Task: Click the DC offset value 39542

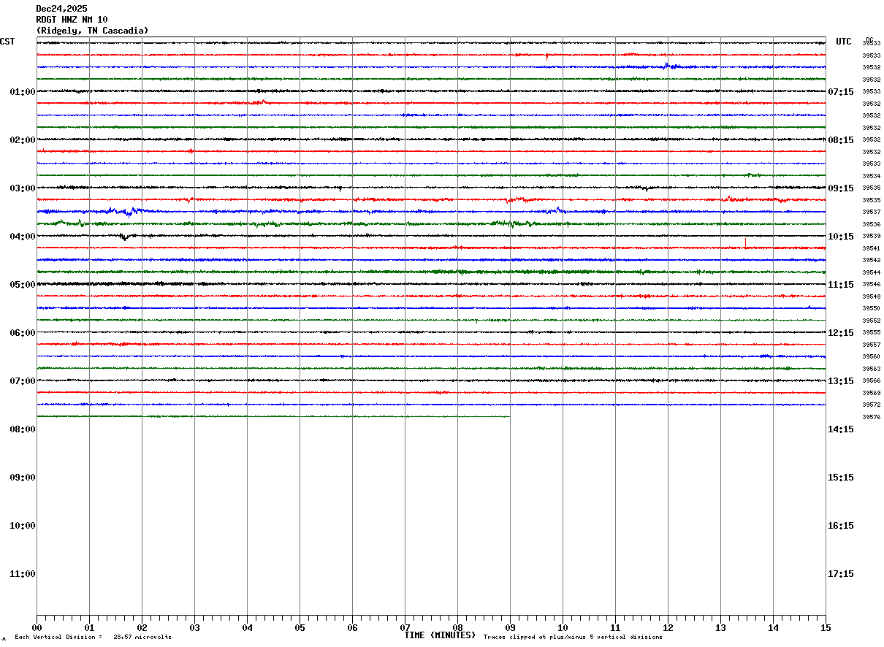Action: pos(872,260)
